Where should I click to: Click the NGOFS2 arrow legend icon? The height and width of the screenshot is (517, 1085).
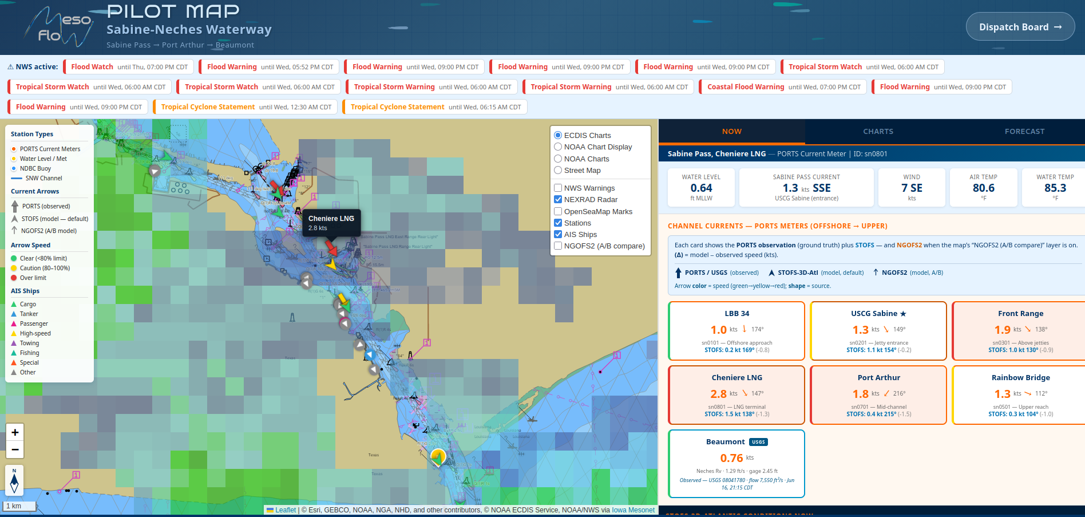(14, 230)
